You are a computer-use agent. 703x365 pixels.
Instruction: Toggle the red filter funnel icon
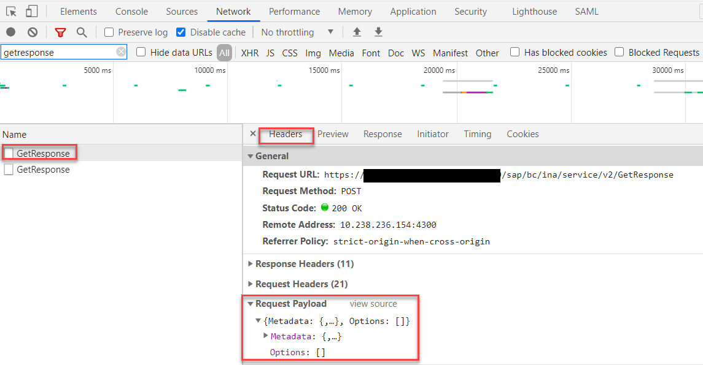coord(60,32)
